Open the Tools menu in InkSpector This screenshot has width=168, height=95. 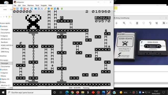(37, 5)
